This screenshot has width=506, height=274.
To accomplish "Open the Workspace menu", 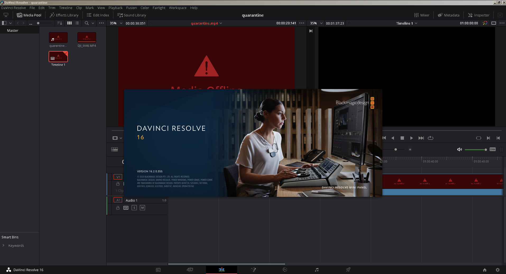I will coord(178,8).
